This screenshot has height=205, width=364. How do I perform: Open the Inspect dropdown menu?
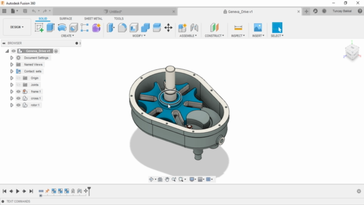(238, 36)
